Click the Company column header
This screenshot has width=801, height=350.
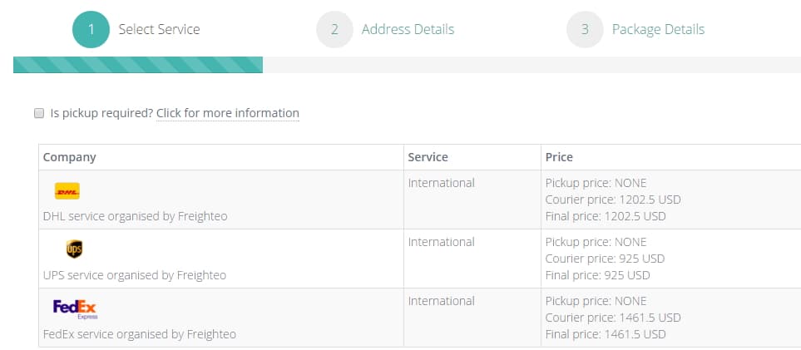70,157
